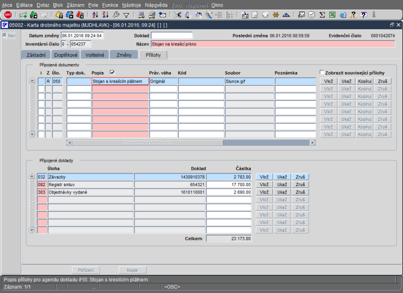Click Kopíruj button in Slunce.gif row

pos(365,81)
